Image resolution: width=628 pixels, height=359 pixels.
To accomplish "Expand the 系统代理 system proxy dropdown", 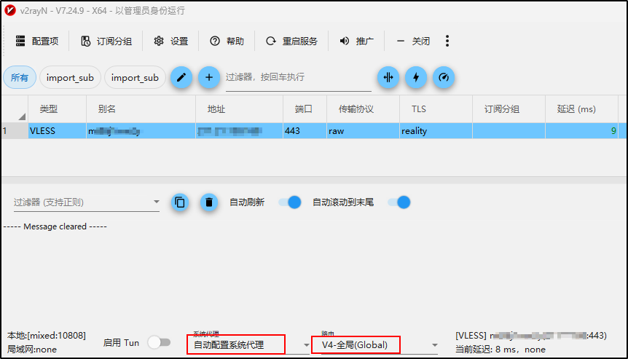I will (x=307, y=345).
